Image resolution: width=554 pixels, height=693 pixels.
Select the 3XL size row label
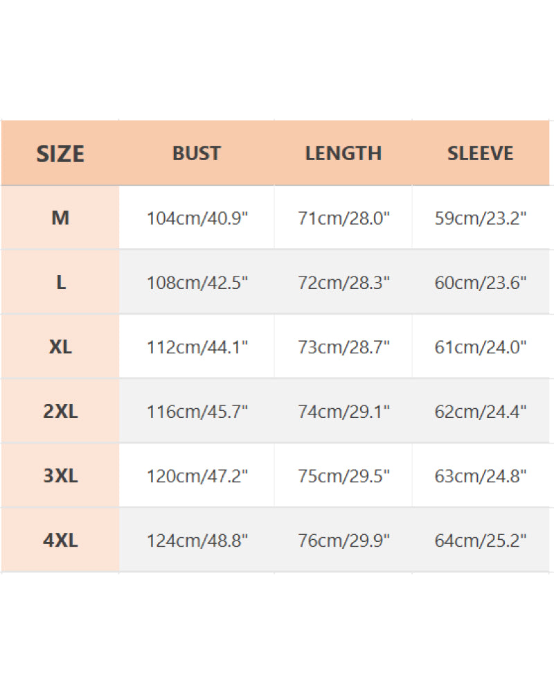(60, 476)
